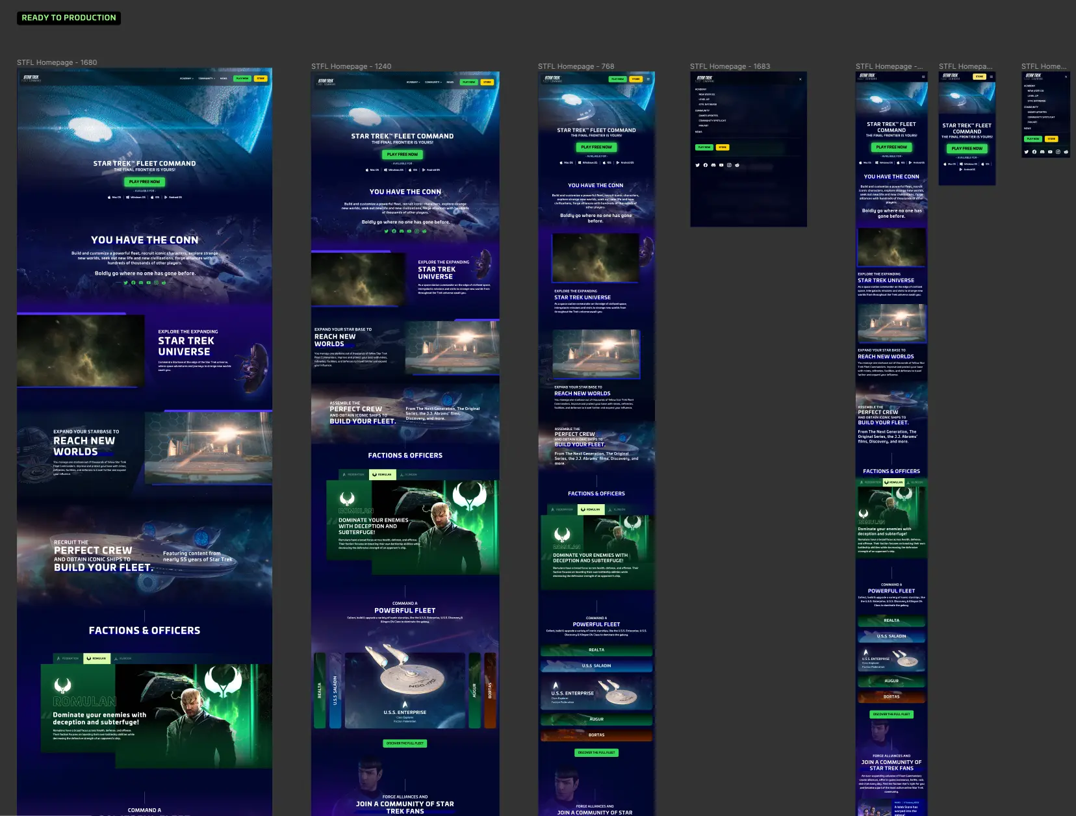
Task: Click the News link in the 1240 frame
Action: (x=450, y=83)
